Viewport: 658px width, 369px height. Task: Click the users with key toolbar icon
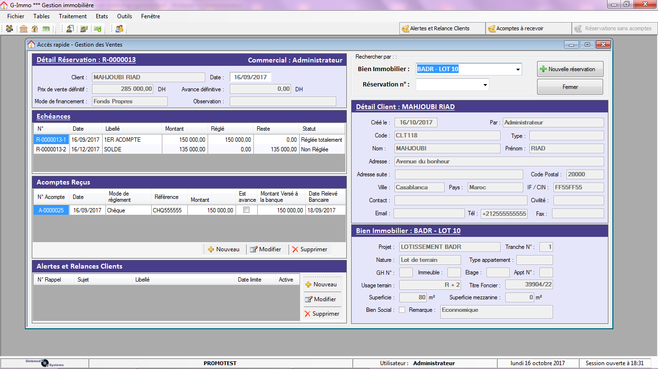tap(119, 29)
